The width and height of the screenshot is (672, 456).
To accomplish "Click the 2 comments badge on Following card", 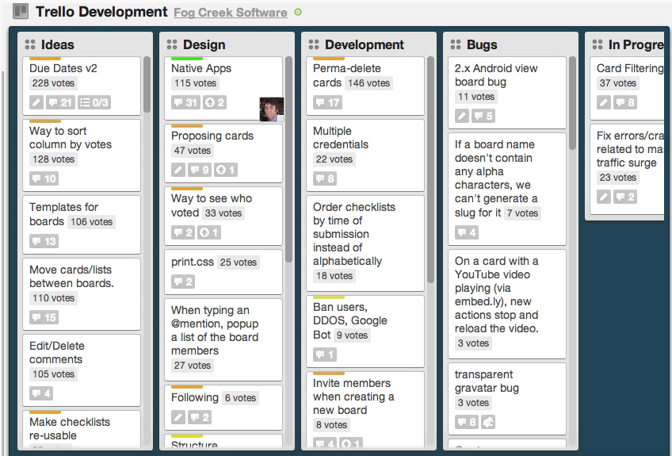I will tap(199, 417).
